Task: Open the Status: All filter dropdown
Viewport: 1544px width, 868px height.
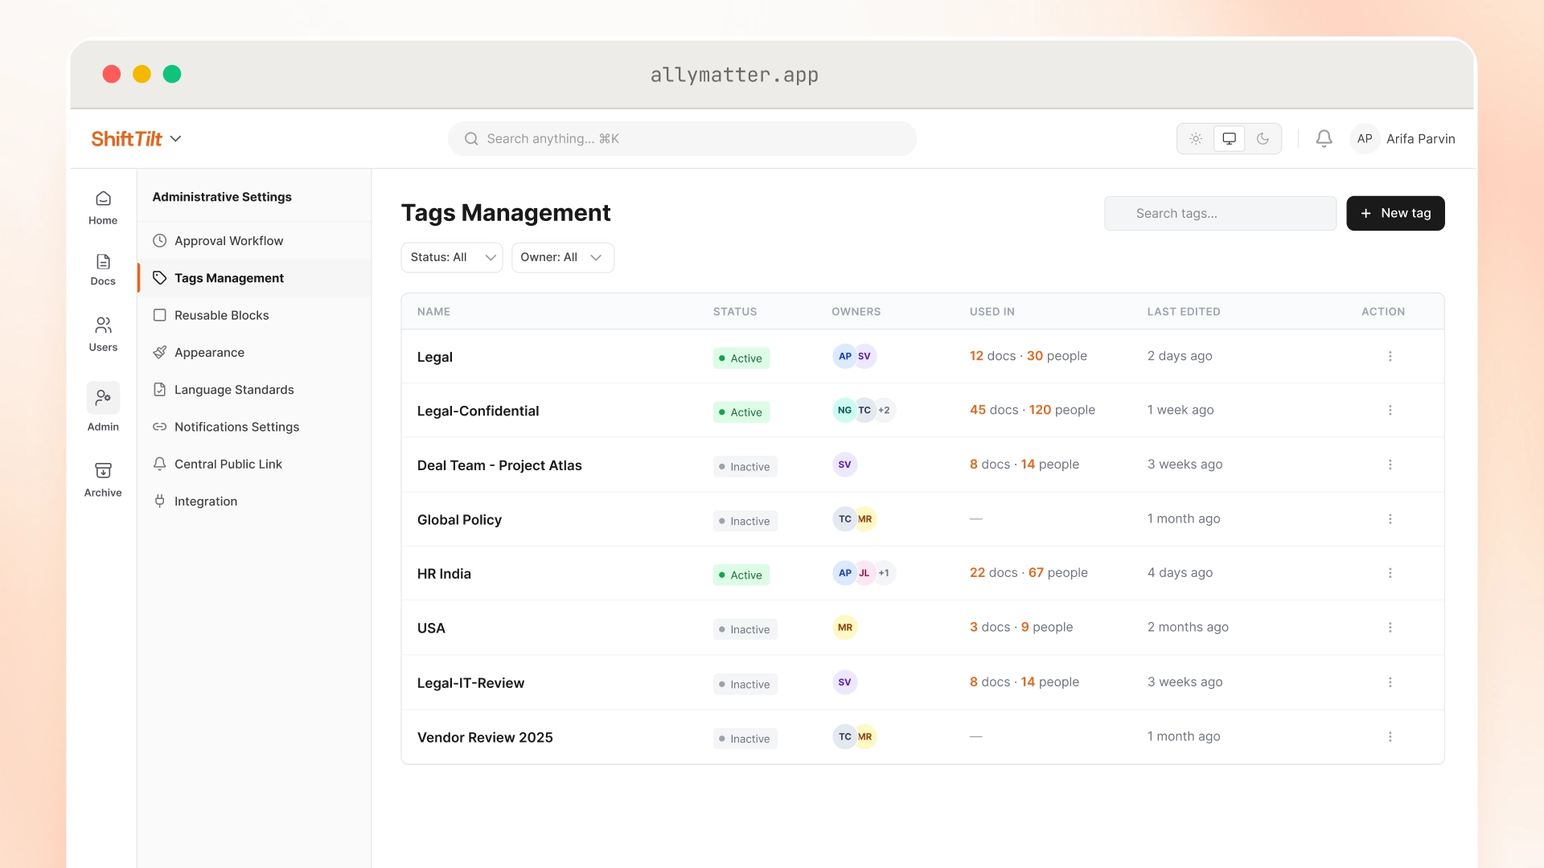Action: pyautogui.click(x=452, y=257)
